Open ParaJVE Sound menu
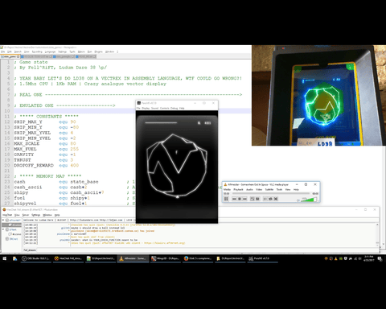The image size is (386, 309). (x=155, y=108)
